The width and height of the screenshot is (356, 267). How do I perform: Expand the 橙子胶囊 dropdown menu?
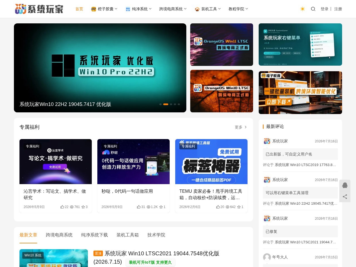tap(116, 9)
